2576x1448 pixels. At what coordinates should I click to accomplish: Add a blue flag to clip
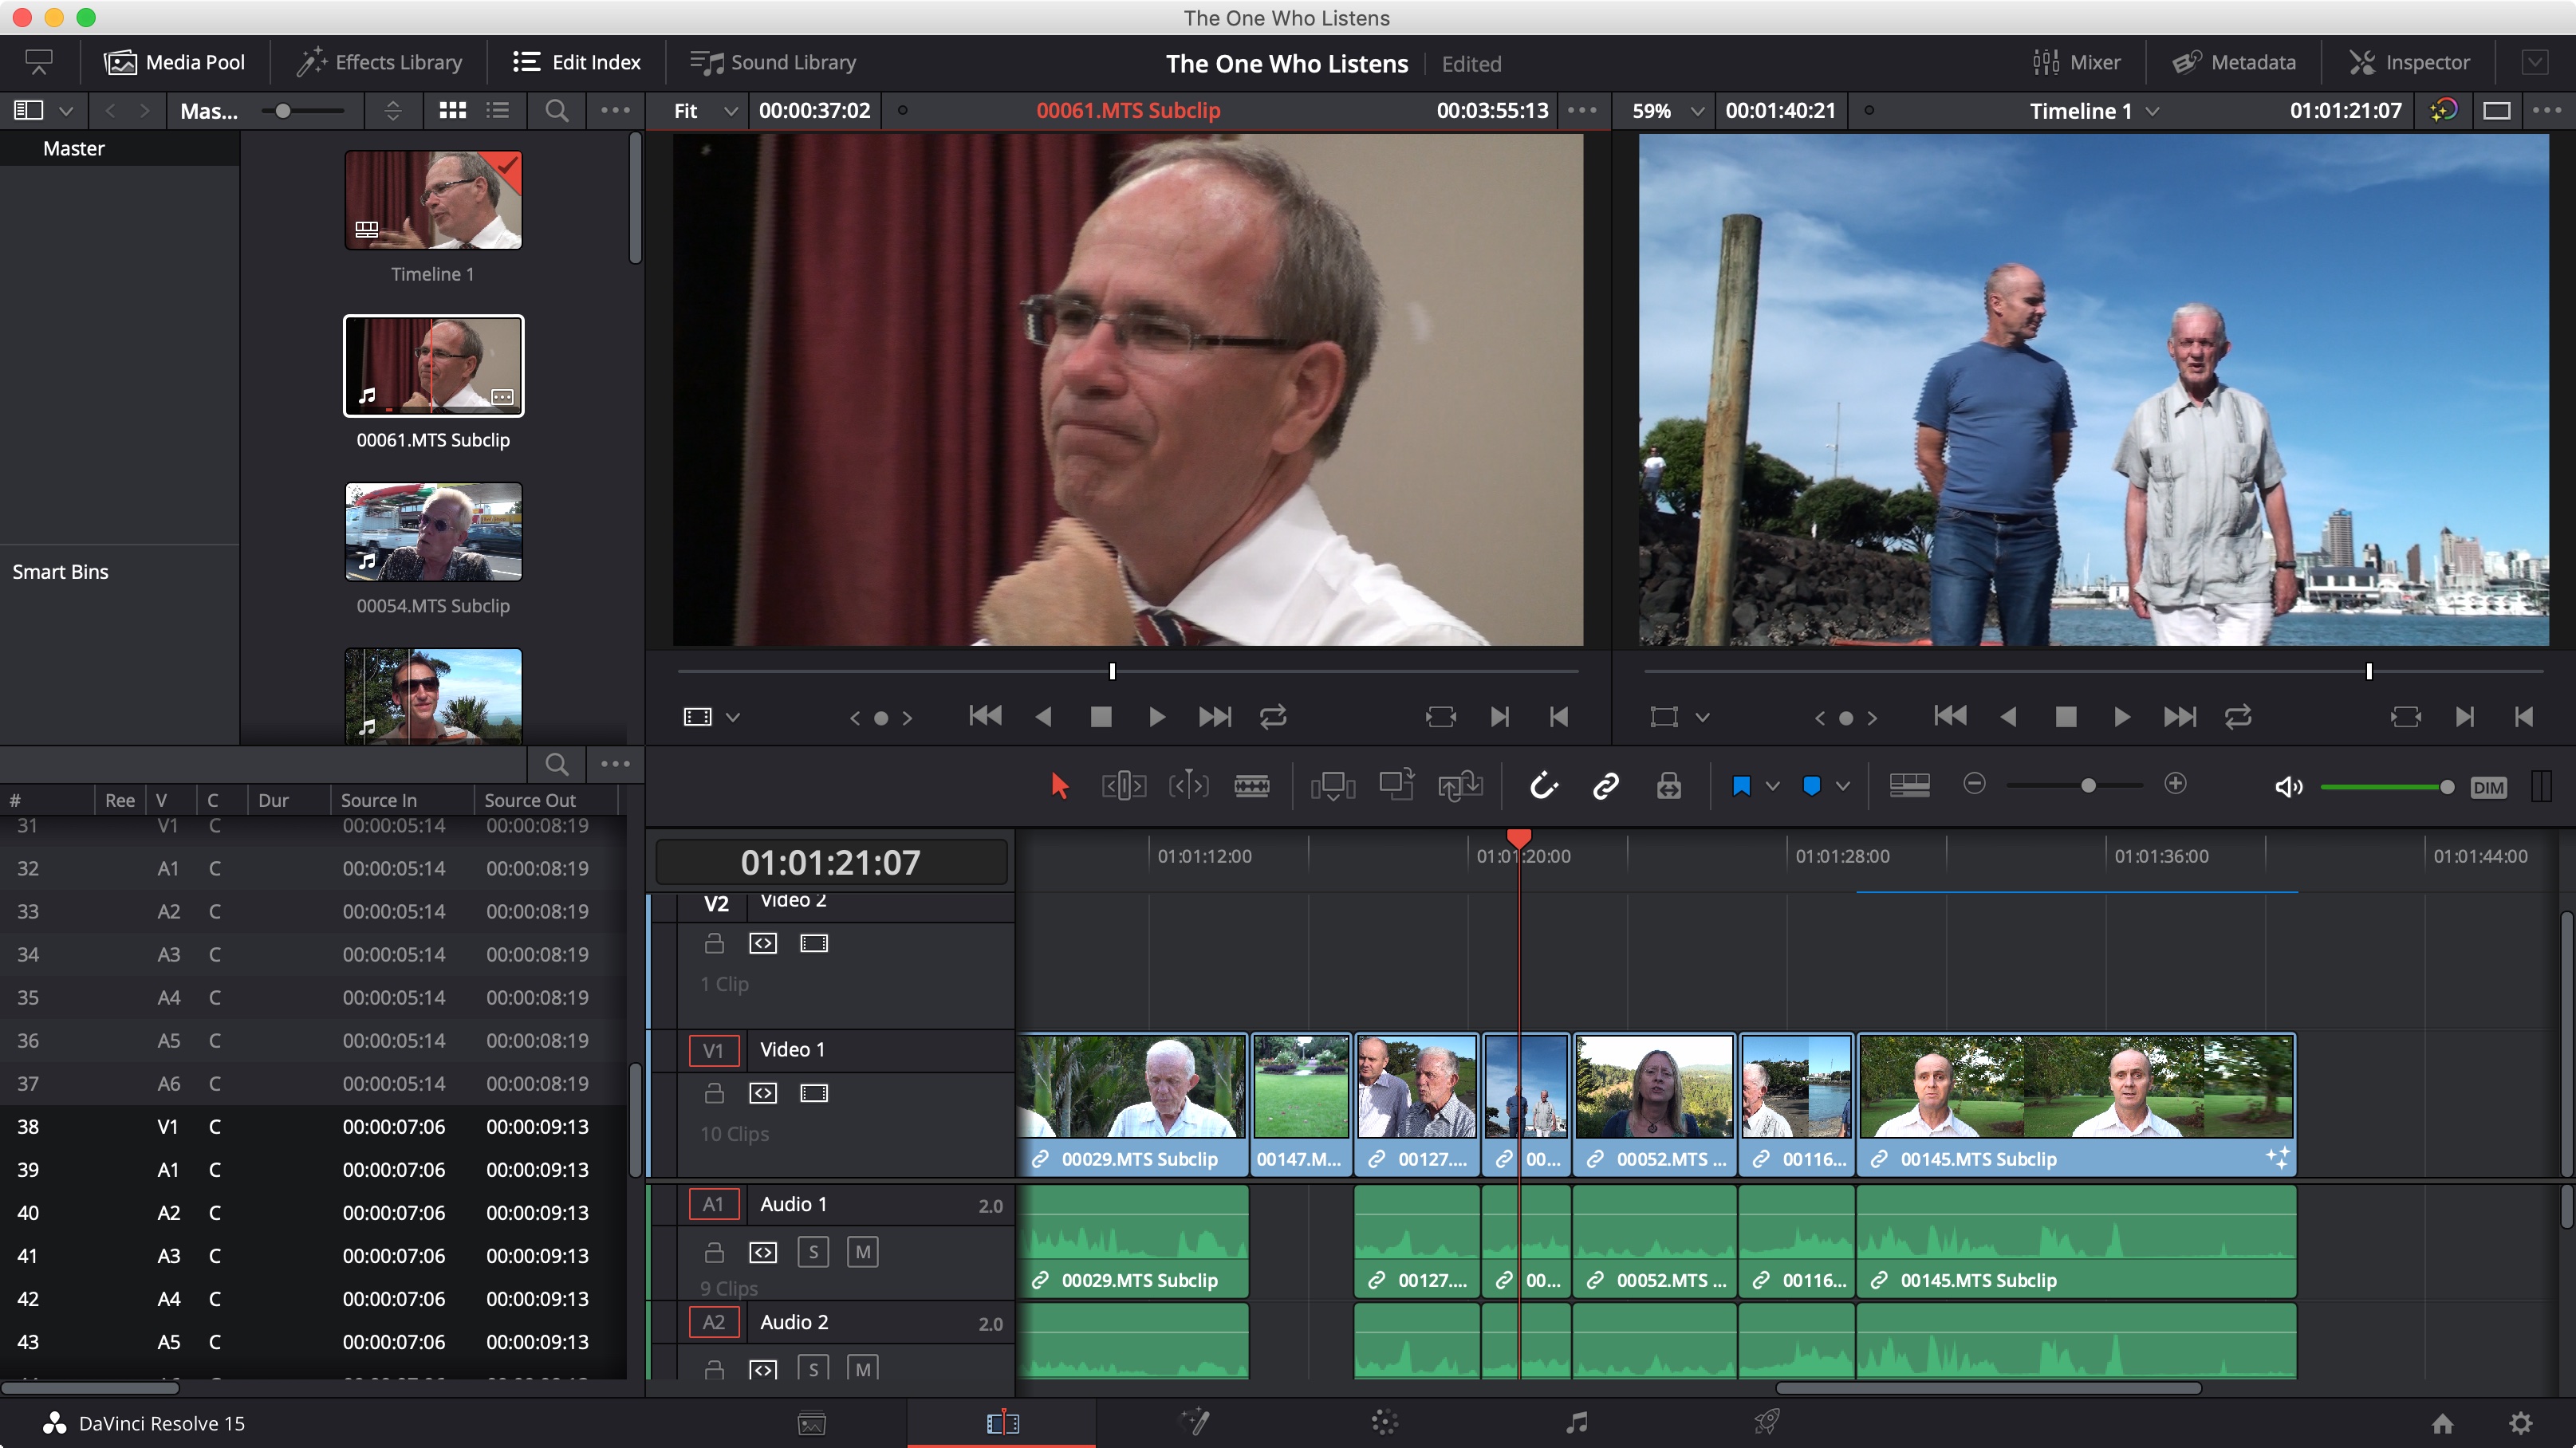(1741, 786)
